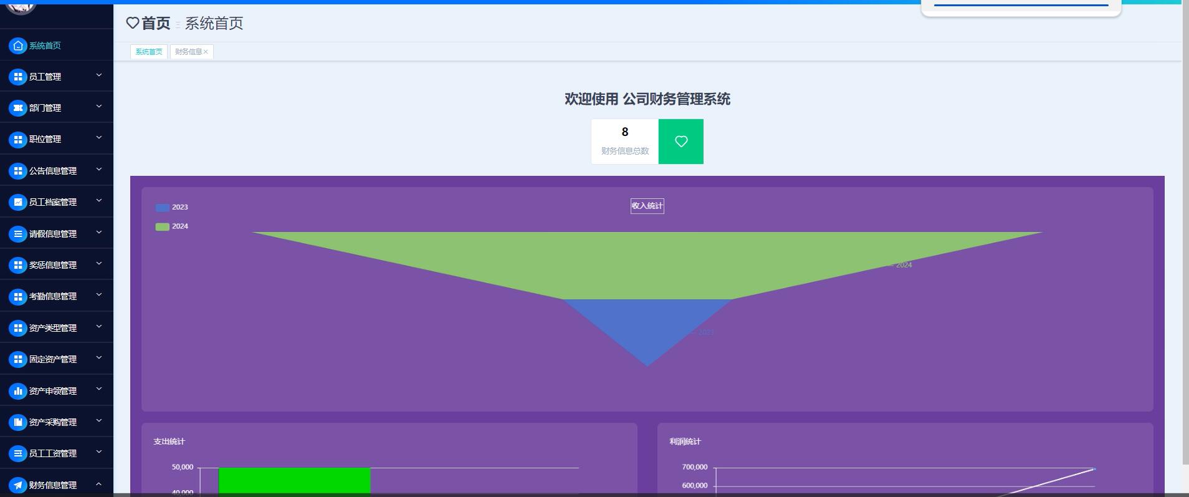The width and height of the screenshot is (1189, 497).
Task: Expand the 员工档案管理 chevron
Action: pyautogui.click(x=98, y=201)
